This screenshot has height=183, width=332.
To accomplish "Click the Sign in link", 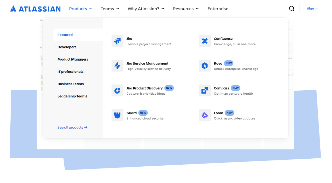I will click(312, 8).
